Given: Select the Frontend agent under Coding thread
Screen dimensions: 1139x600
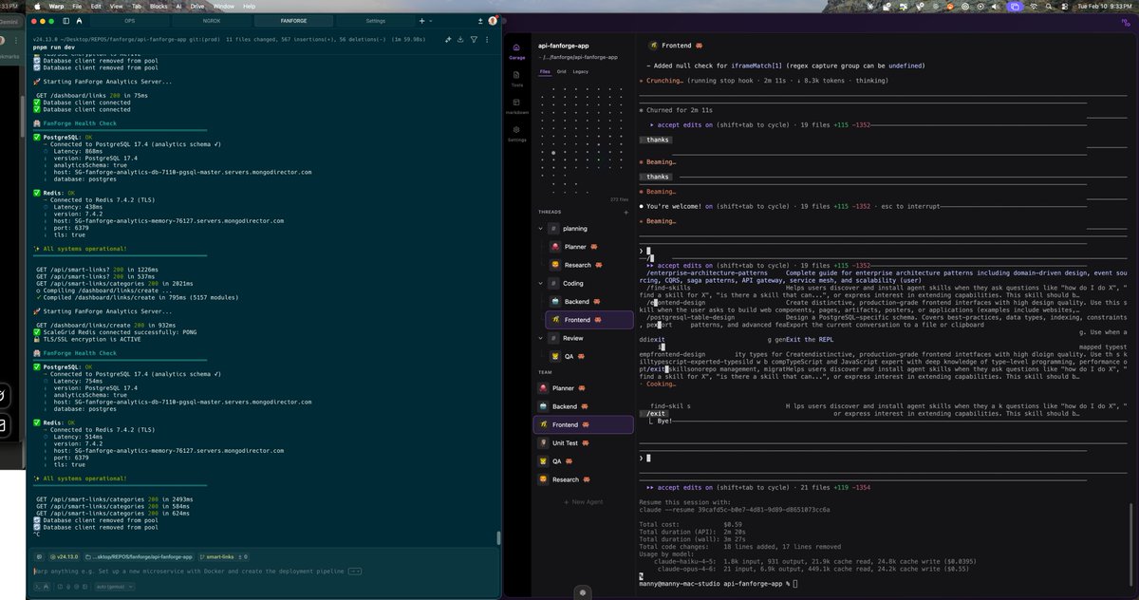Looking at the screenshot, I should coord(588,319).
